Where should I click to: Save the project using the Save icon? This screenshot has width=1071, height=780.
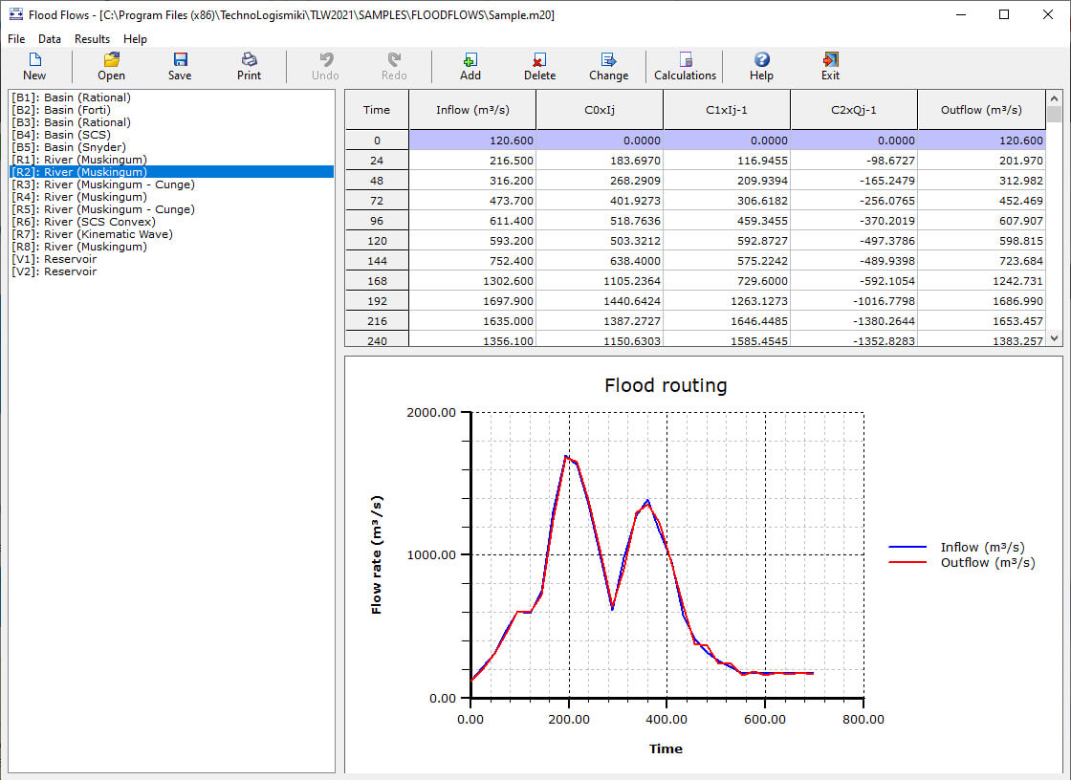click(x=180, y=66)
